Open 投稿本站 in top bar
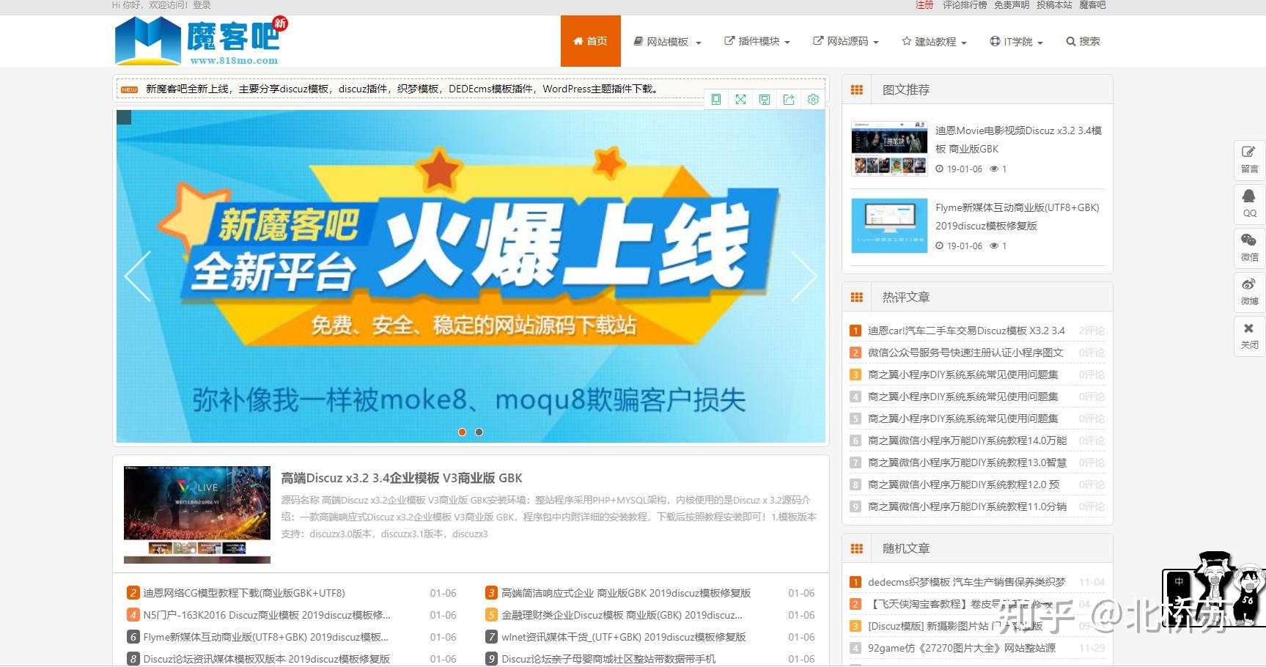The width and height of the screenshot is (1266, 667). (1054, 5)
